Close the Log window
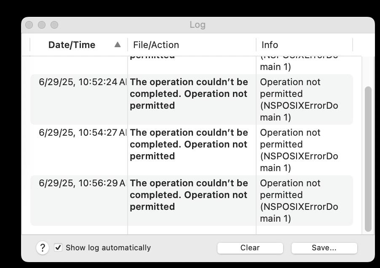The height and width of the screenshot is (268, 380). click(29, 25)
